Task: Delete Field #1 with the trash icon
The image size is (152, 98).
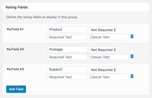Action: [x=132, y=36]
